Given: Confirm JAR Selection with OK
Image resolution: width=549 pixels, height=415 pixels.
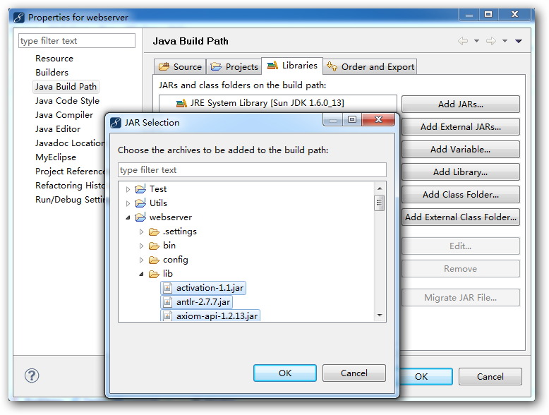Looking at the screenshot, I should pyautogui.click(x=285, y=373).
